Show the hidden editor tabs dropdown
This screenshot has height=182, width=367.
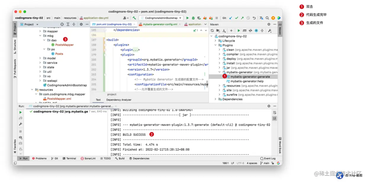click(x=206, y=25)
